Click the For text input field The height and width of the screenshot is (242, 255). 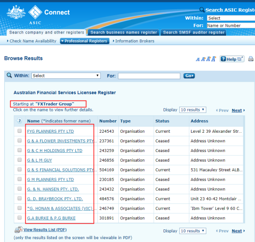(x=149, y=76)
